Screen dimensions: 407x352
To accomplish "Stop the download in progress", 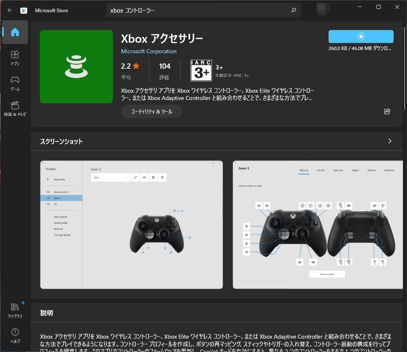I will coord(361,37).
